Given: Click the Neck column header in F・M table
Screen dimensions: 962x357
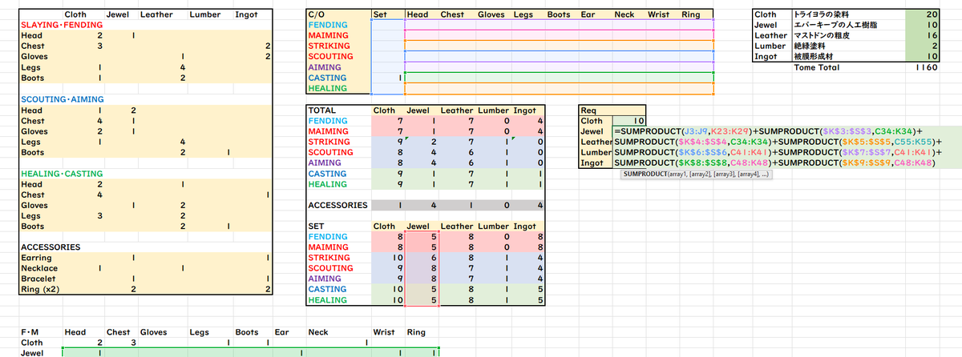Looking at the screenshot, I should tap(317, 331).
